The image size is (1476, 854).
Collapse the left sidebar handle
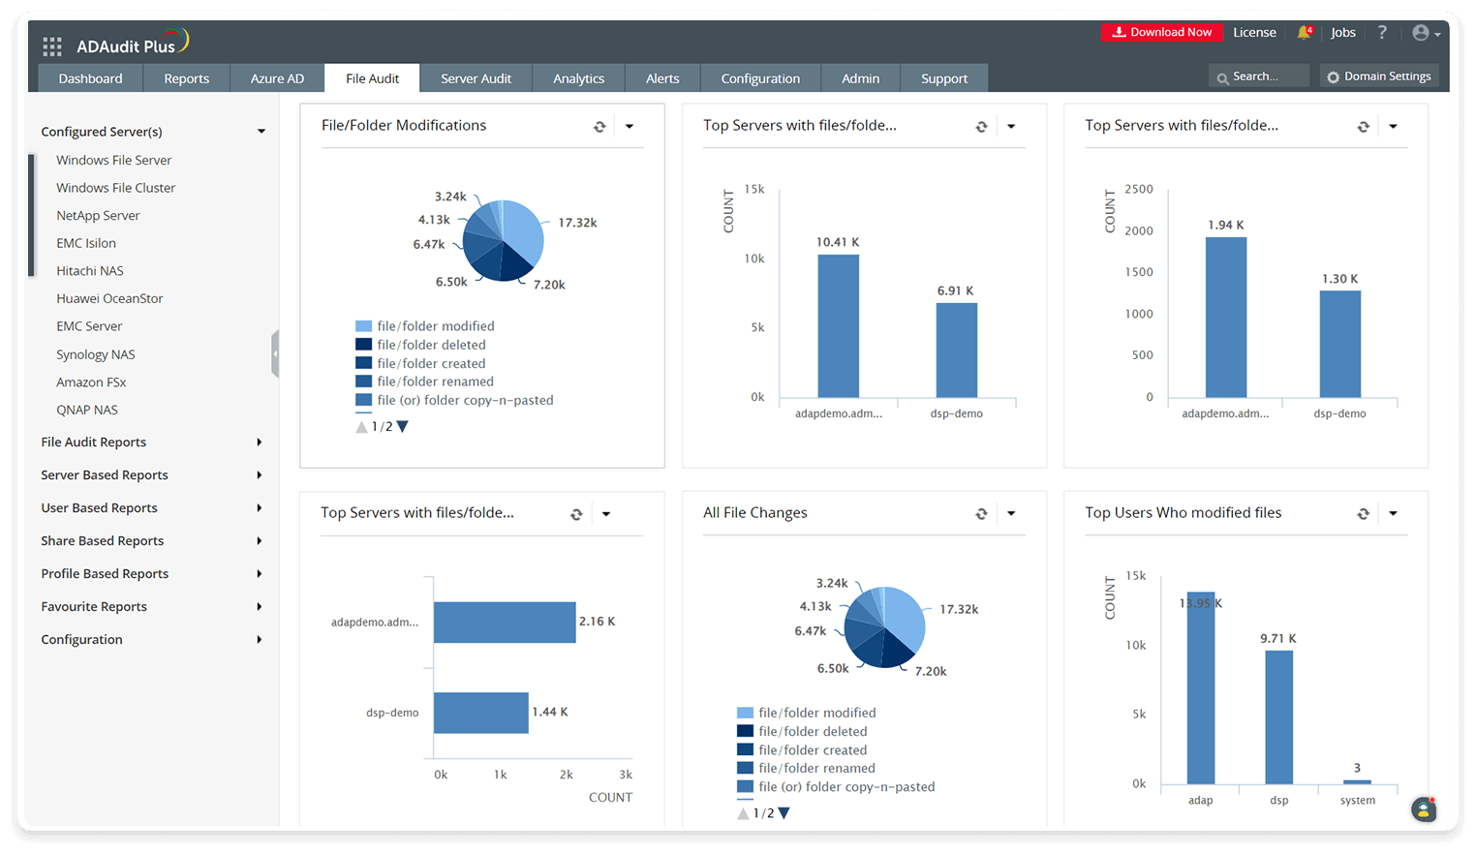tap(275, 353)
